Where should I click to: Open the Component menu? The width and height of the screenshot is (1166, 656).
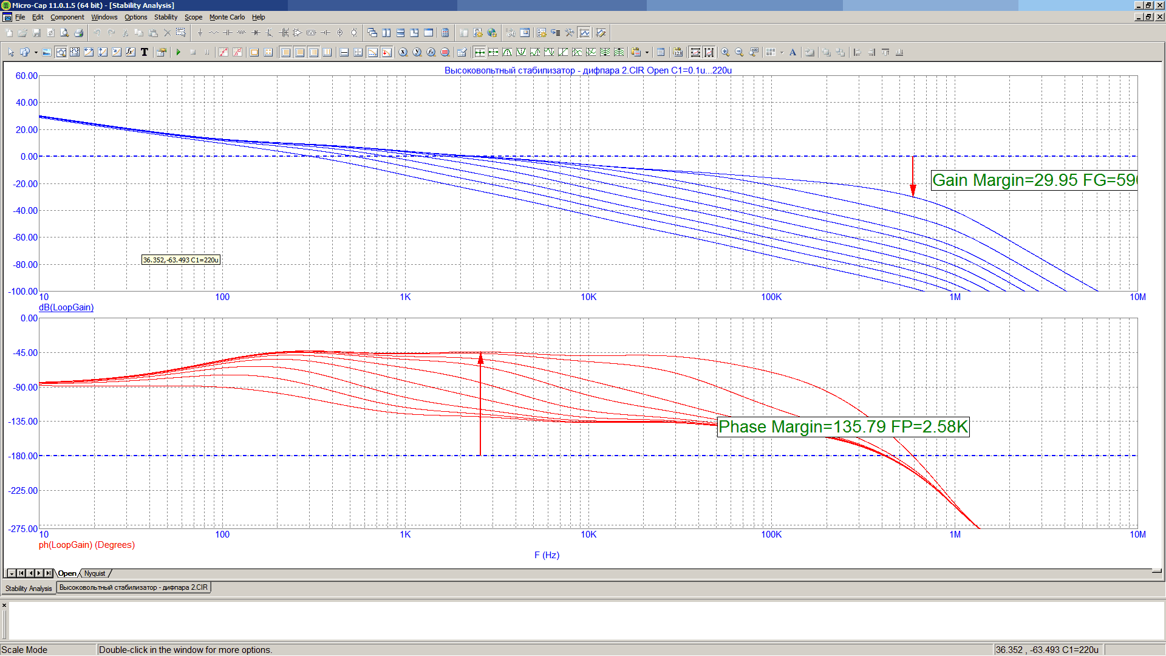[x=67, y=17]
